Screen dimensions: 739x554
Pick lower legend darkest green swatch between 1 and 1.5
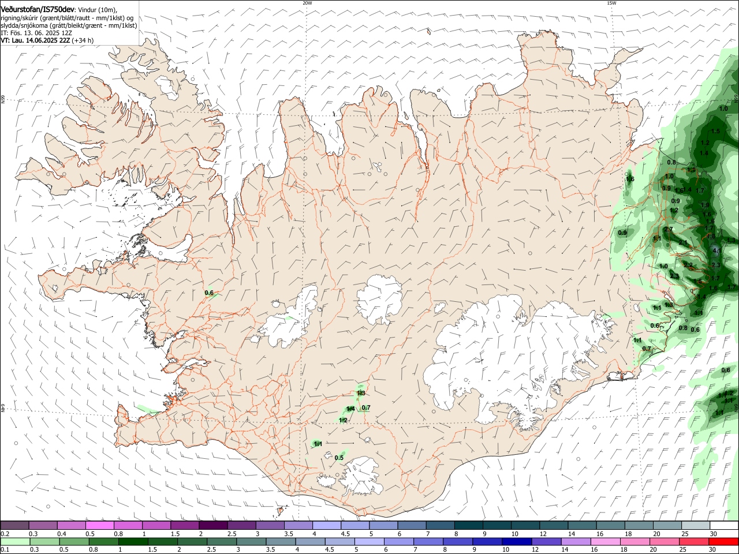tap(133, 541)
